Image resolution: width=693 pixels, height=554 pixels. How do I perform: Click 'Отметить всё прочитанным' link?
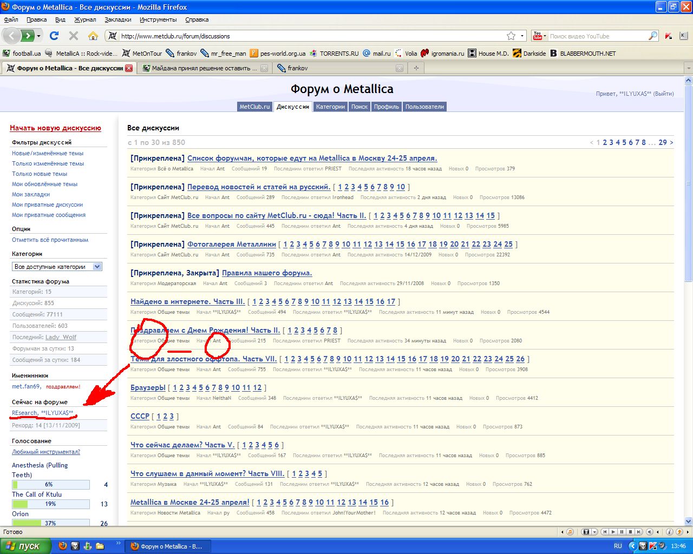click(50, 240)
